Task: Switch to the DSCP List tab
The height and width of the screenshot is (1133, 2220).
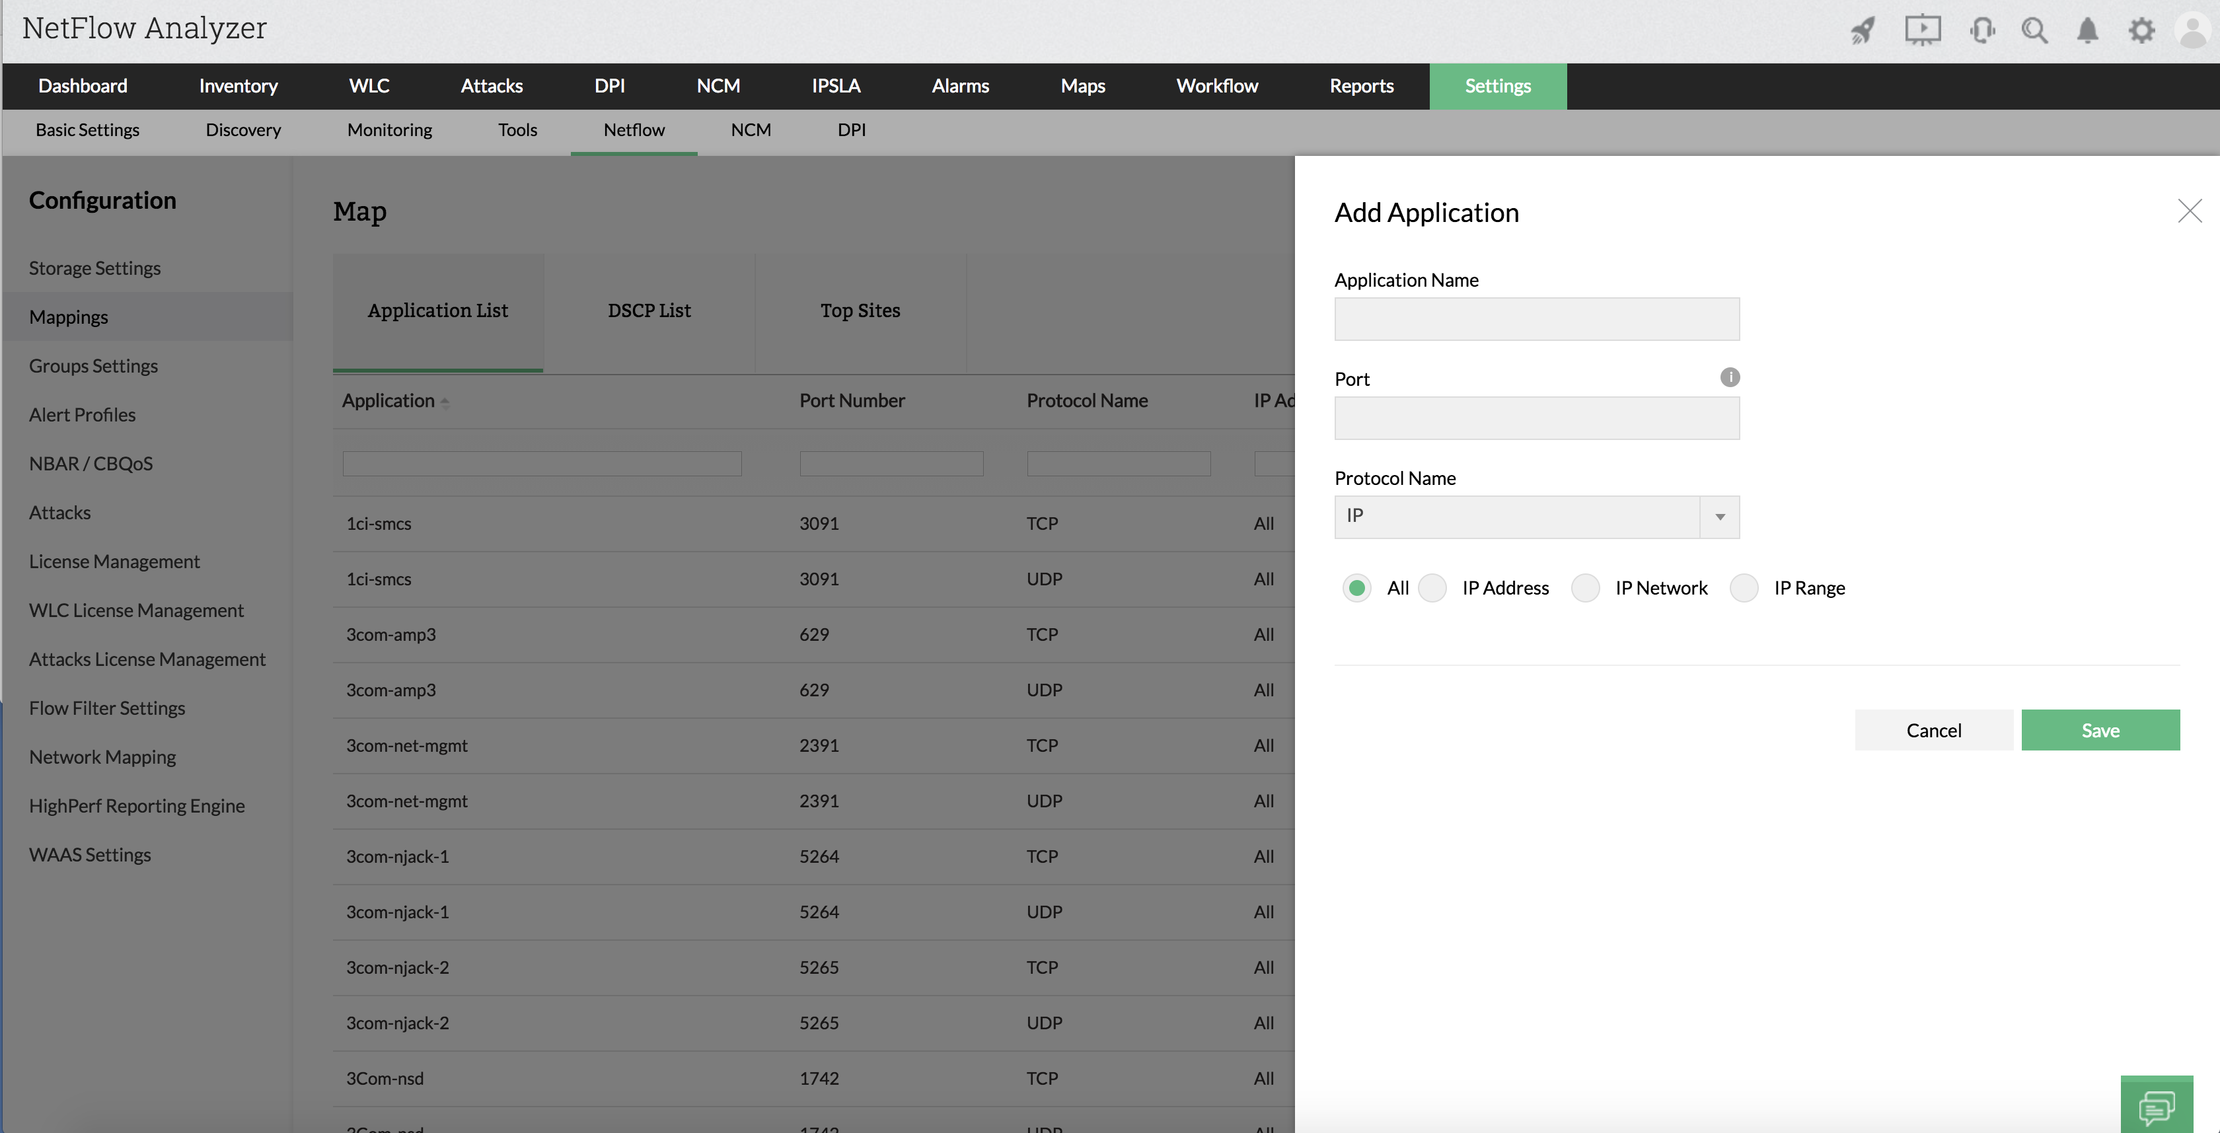Action: [649, 311]
